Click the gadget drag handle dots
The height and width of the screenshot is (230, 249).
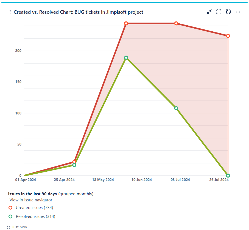[9, 12]
